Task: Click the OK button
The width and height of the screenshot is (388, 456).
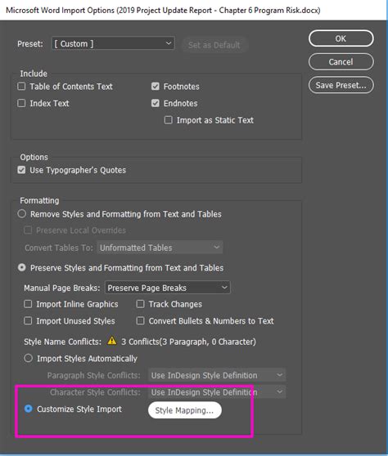Action: click(341, 38)
